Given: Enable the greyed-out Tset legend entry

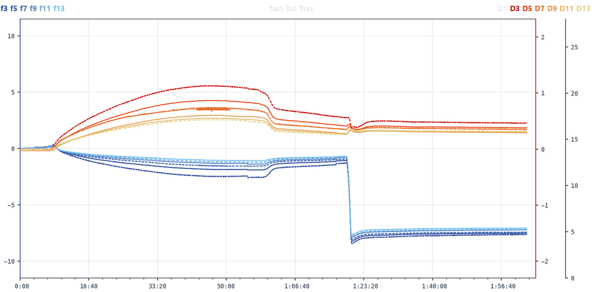Looking at the screenshot, I should (306, 8).
